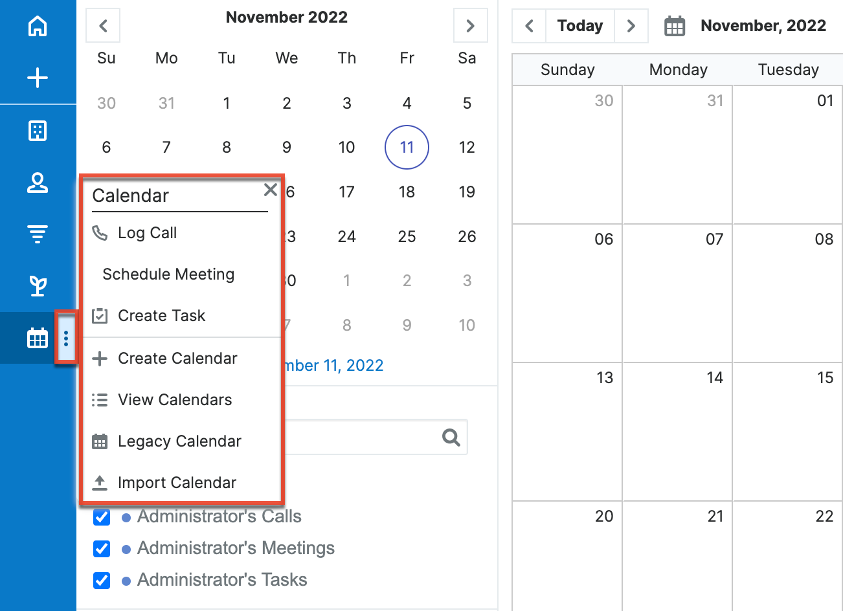Screen dimensions: 843x611
Task: Go back a month with the left chevron
Action: click(103, 26)
